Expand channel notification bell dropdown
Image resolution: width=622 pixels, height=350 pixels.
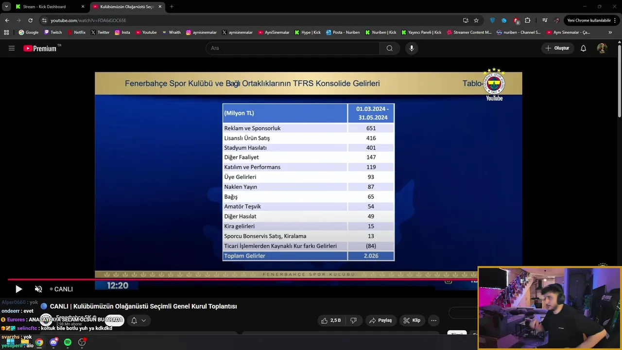click(138, 320)
